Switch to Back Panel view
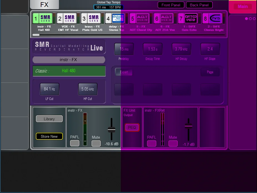Screen dimensions: 257x193 point(199,5)
